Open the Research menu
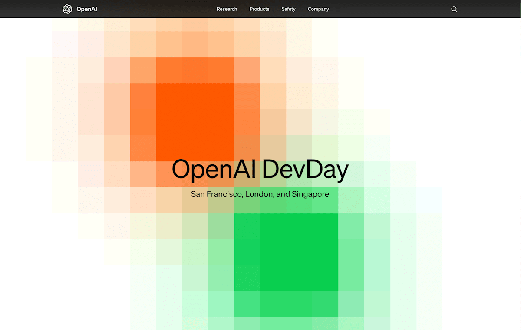Screen dimensions: 521x330 tap(227, 9)
